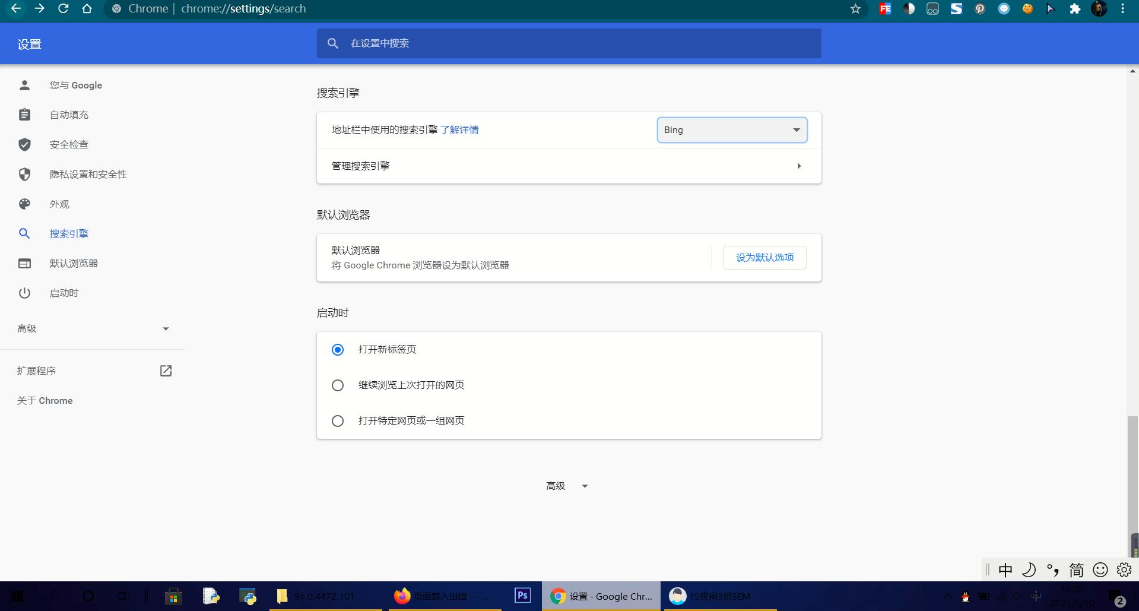Screen dimensions: 1139x611
Task: Click the 设为默认选项 button
Action: 764,258
